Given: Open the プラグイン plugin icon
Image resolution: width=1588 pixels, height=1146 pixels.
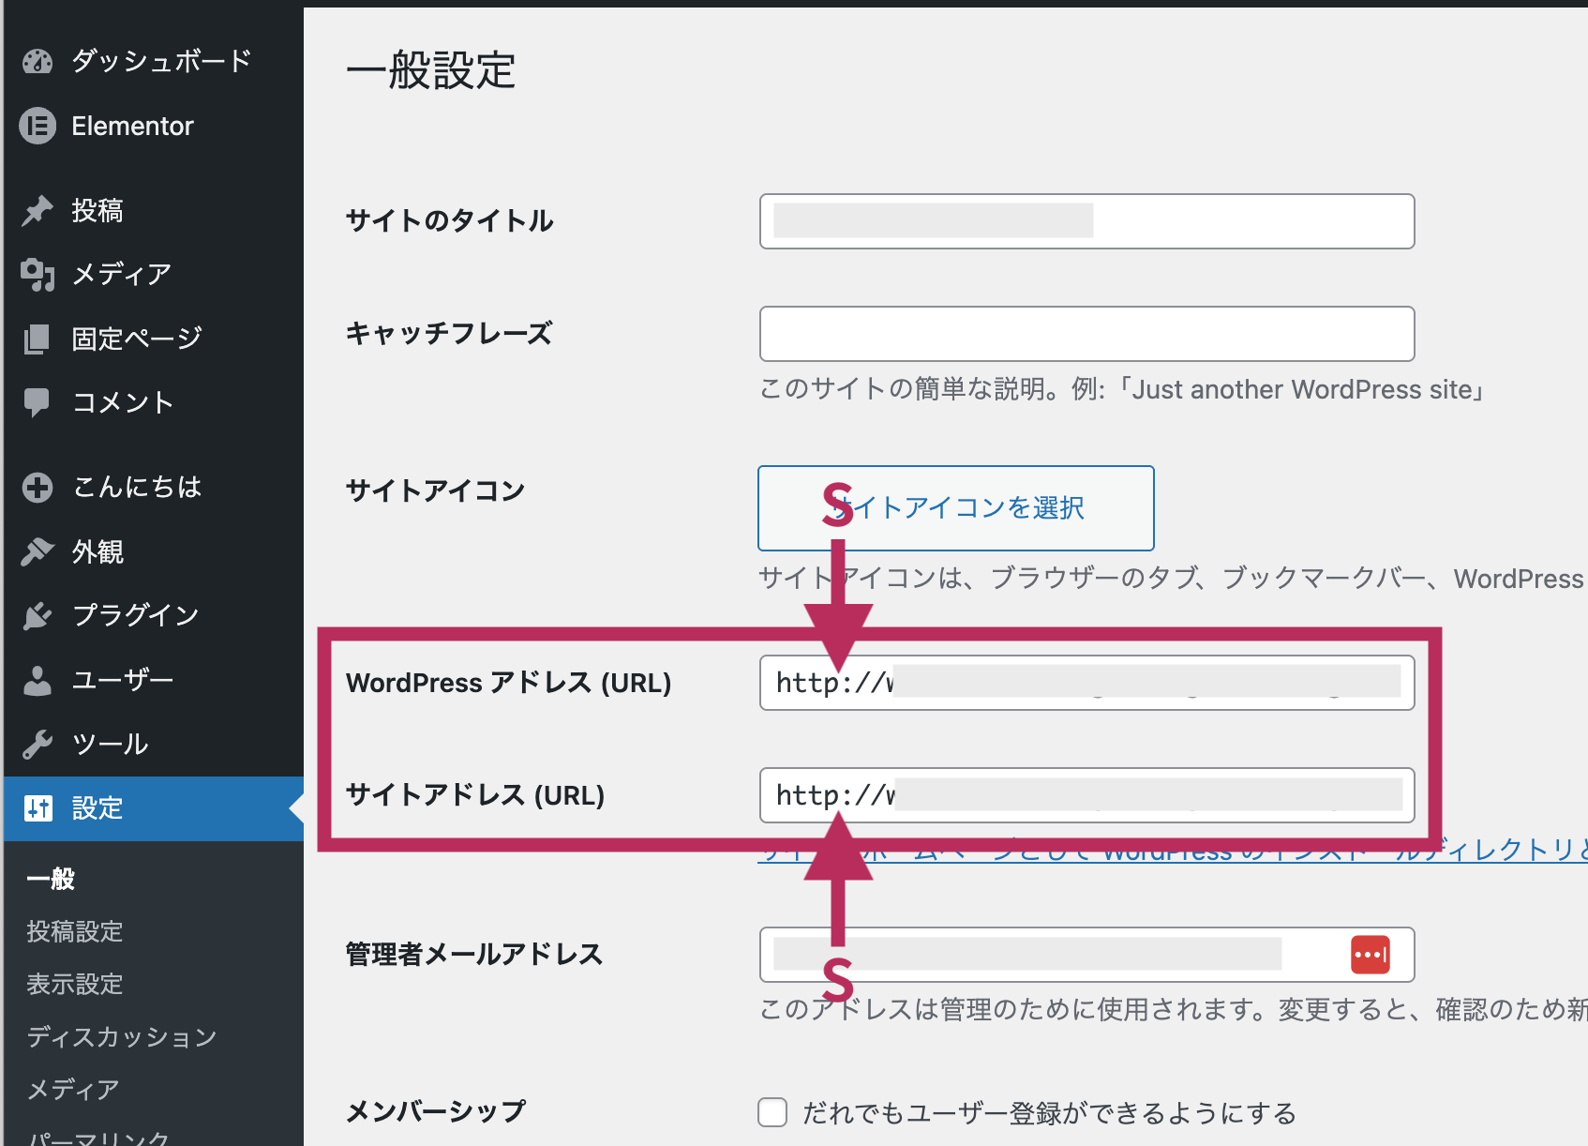Looking at the screenshot, I should [x=37, y=614].
